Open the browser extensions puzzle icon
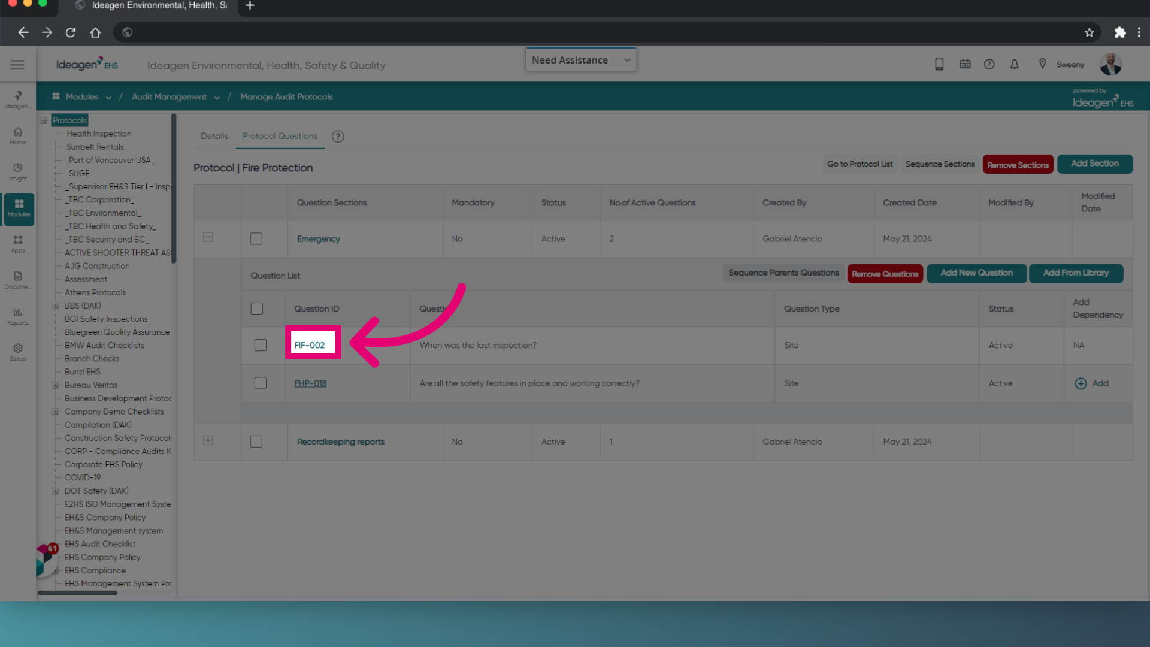The height and width of the screenshot is (647, 1150). [x=1119, y=32]
